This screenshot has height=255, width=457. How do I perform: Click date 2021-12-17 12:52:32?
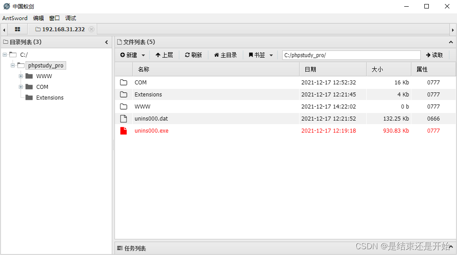[x=329, y=82]
